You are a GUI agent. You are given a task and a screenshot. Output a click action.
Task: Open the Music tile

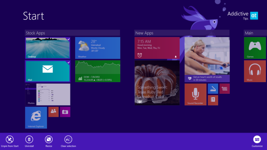(255, 71)
